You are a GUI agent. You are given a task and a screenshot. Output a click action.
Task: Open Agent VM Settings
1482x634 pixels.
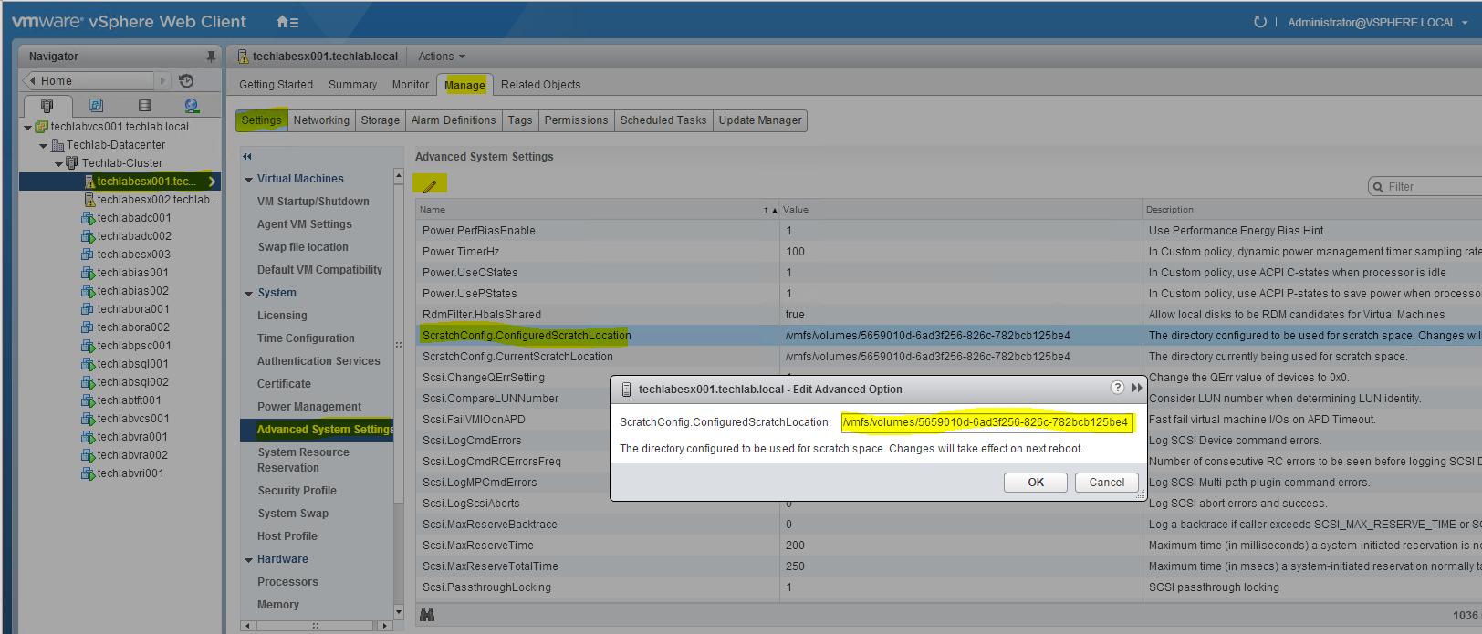305,224
